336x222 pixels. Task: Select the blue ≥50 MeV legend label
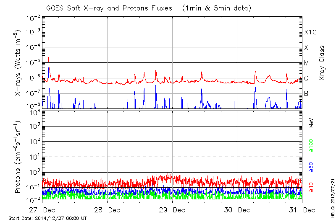point(311,167)
